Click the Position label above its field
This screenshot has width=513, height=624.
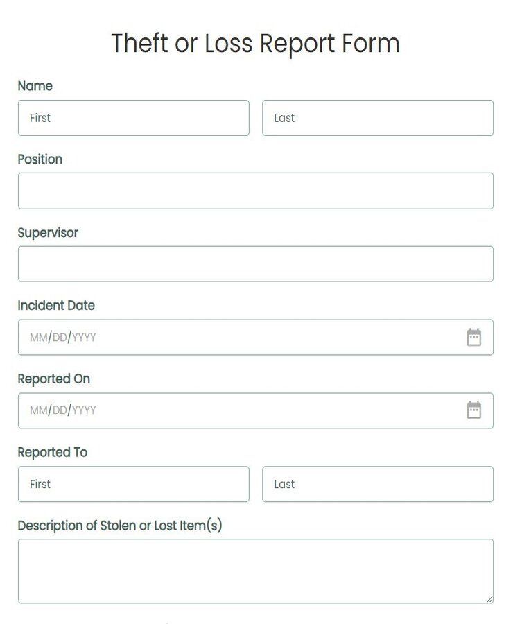pos(40,159)
